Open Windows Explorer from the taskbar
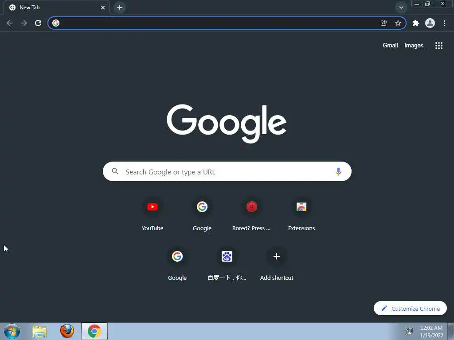 point(39,332)
